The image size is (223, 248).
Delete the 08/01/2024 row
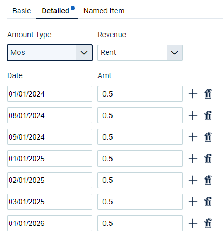coord(208,115)
